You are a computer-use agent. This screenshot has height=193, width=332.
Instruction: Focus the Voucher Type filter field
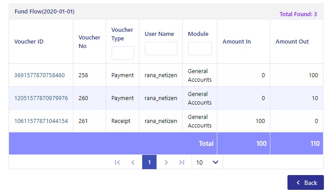click(123, 53)
